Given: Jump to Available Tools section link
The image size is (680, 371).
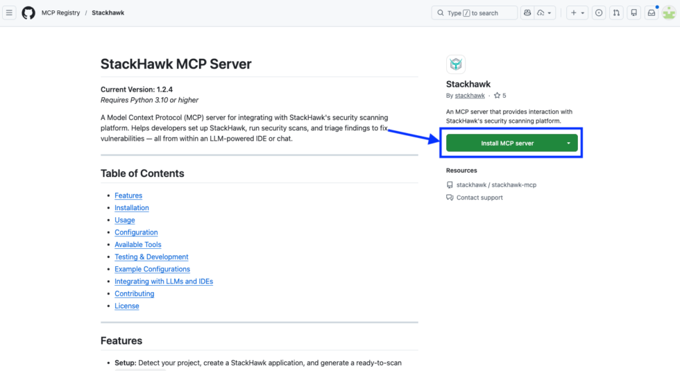Looking at the screenshot, I should [138, 244].
